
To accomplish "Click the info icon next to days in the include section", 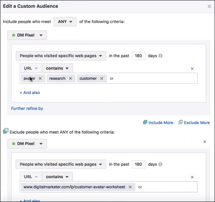I will [x=160, y=56].
